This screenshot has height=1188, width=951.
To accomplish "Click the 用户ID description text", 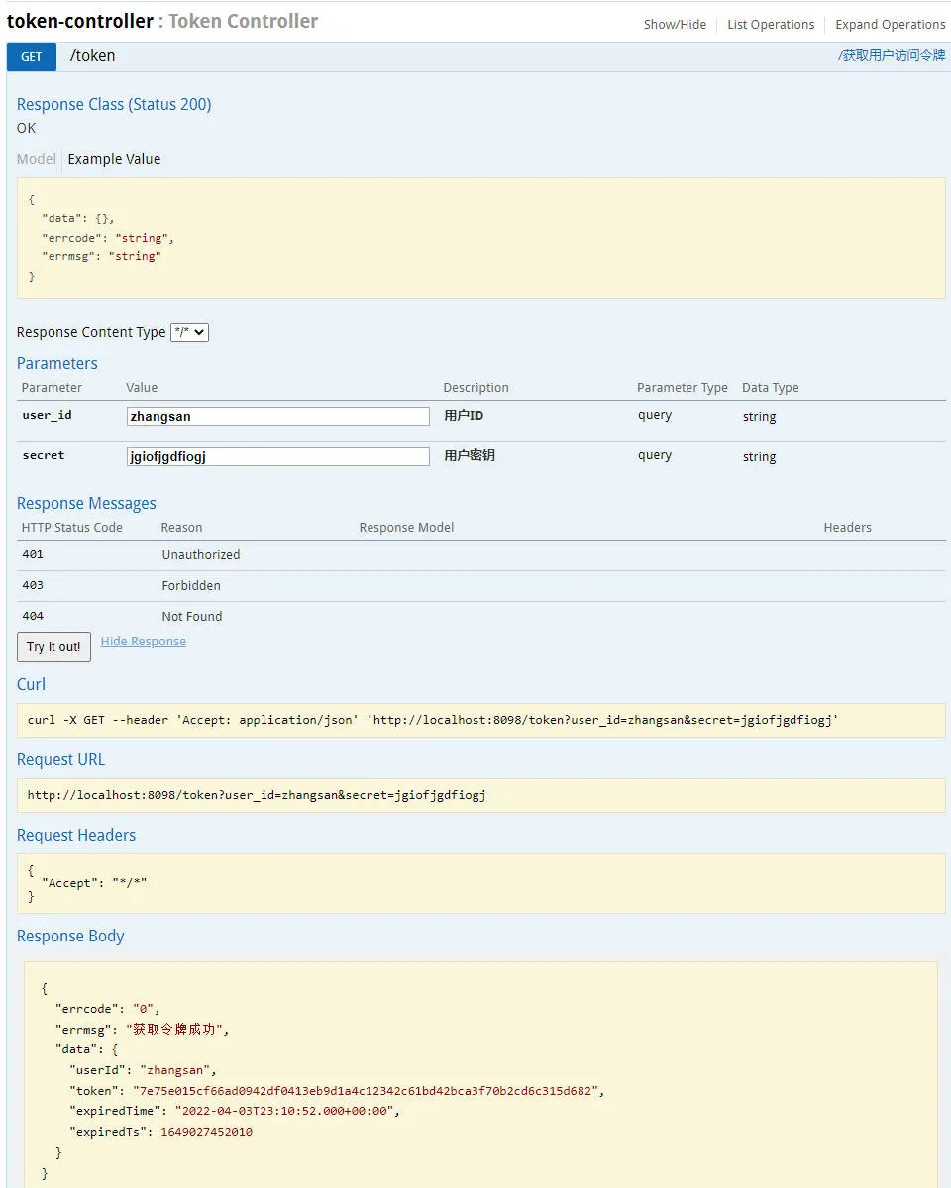I will (x=464, y=416).
